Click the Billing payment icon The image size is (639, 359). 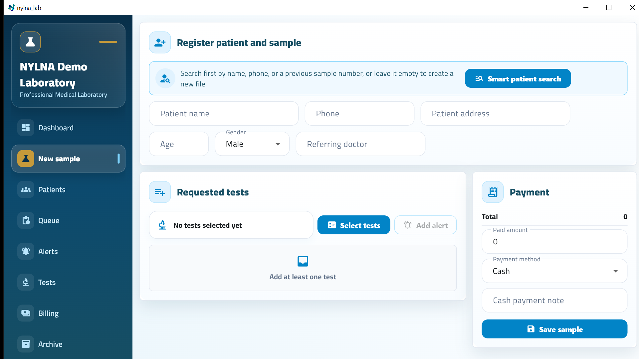click(26, 313)
